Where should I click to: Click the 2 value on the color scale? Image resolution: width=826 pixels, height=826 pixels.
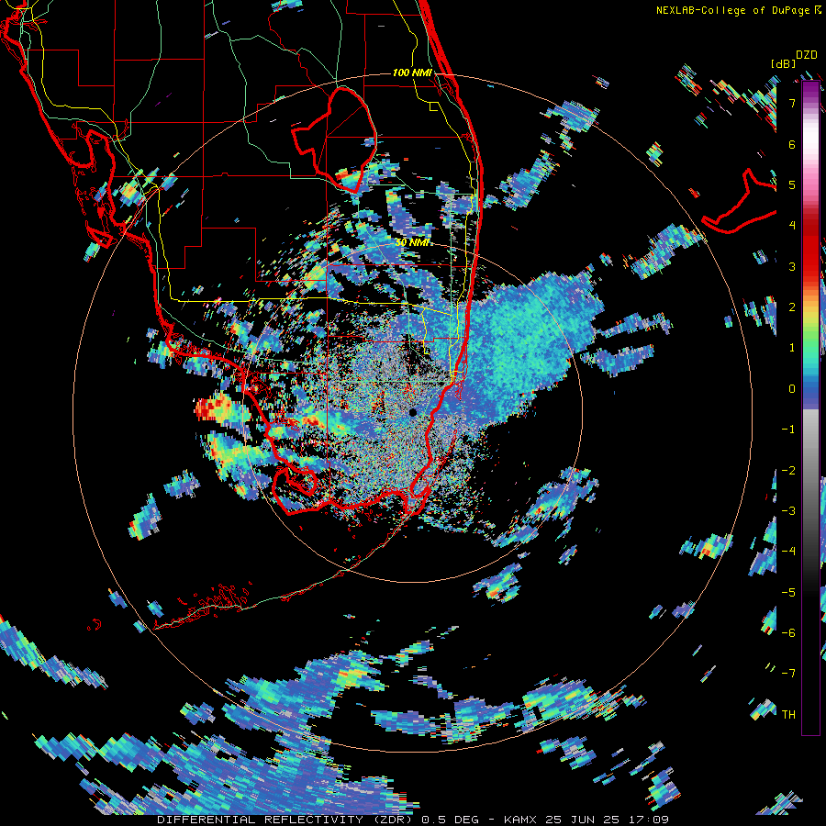pos(792,307)
